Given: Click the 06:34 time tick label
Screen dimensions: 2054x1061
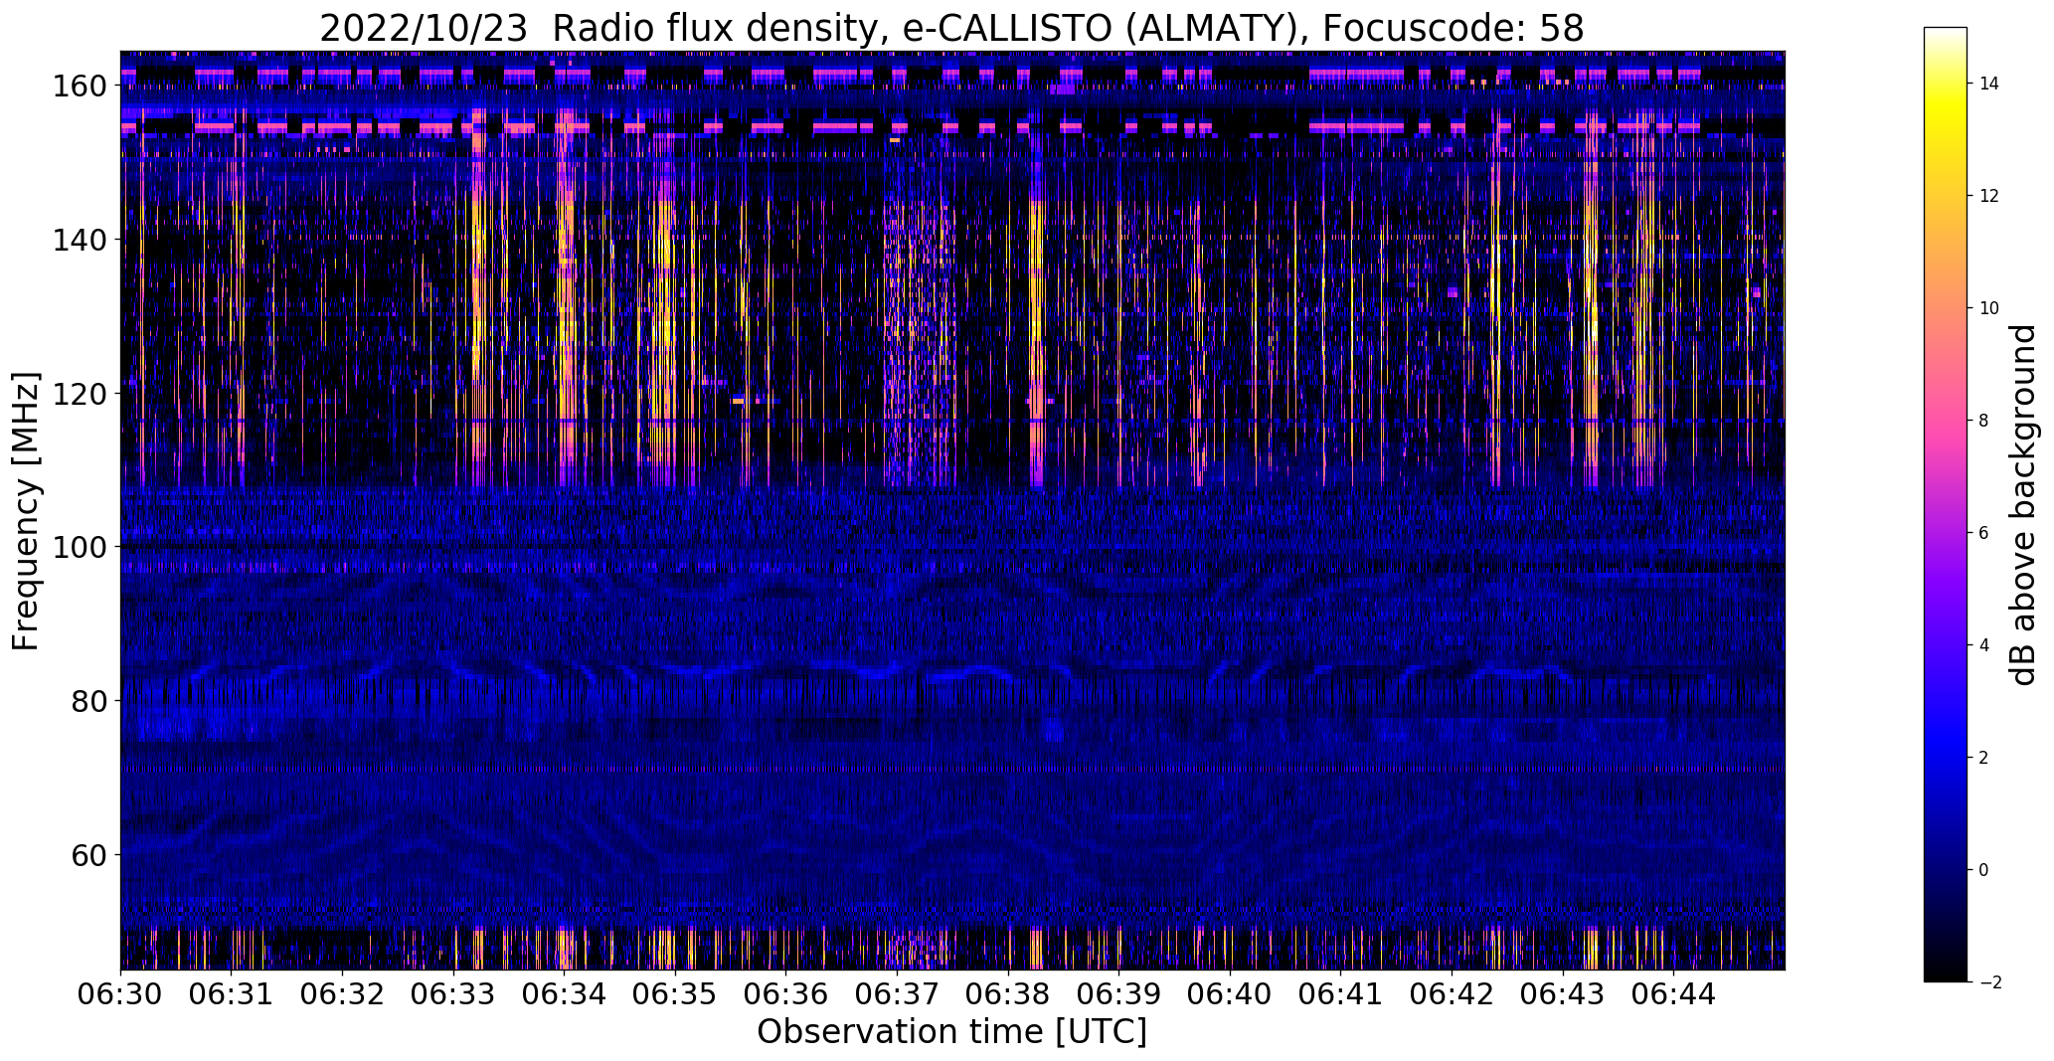Looking at the screenshot, I should pyautogui.click(x=564, y=994).
